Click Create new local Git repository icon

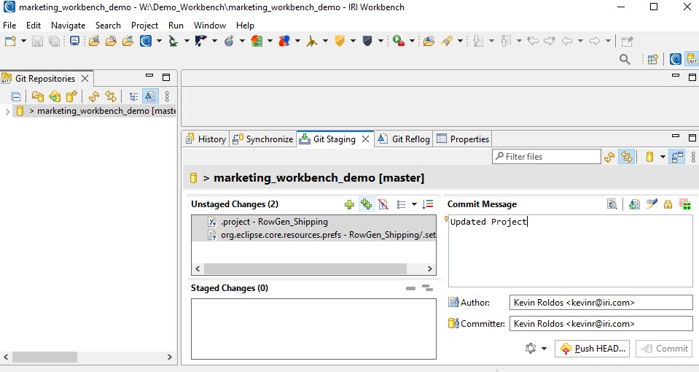tap(71, 96)
